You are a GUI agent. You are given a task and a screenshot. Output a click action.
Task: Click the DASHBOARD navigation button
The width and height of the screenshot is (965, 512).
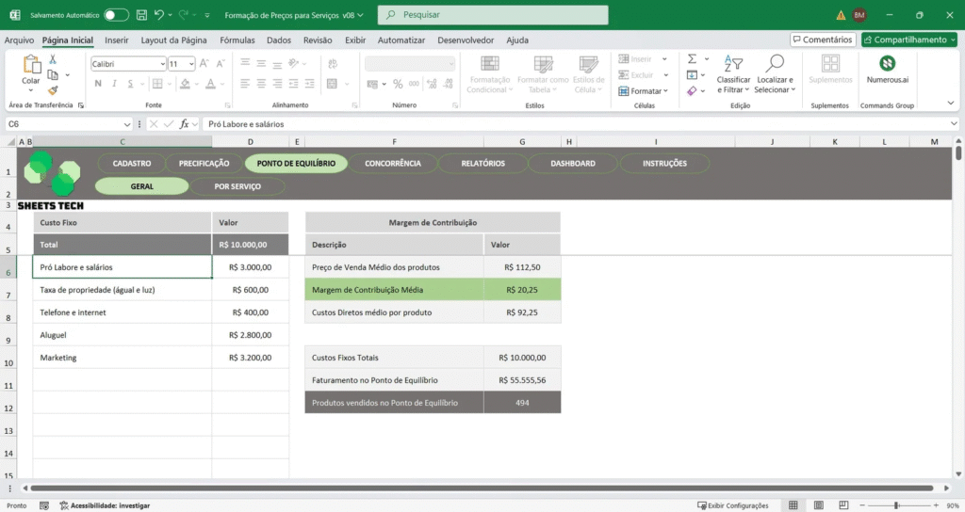(573, 163)
